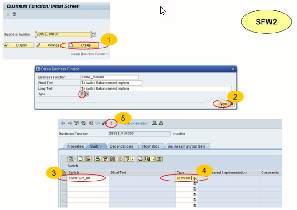
Task: Click the details magnifier icon in Switch toolbar
Action: point(71,159)
